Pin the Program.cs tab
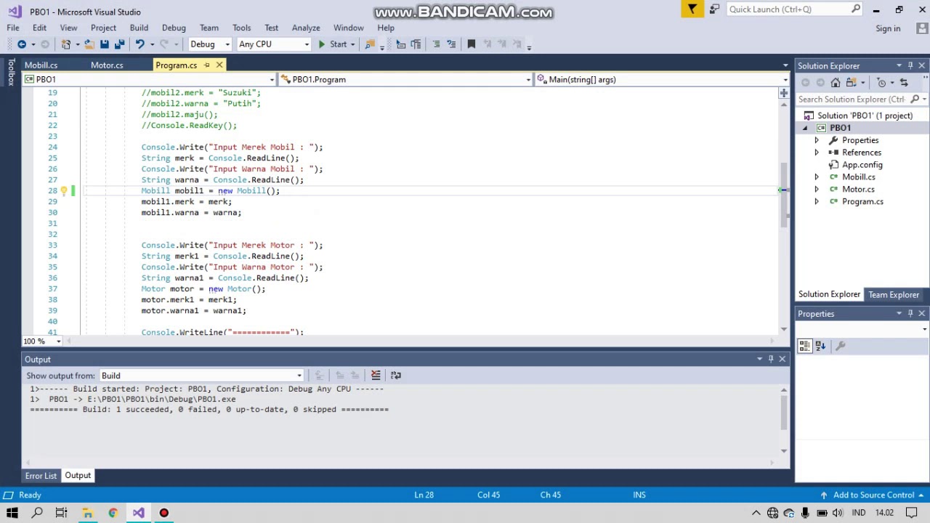930x523 pixels. coord(206,65)
